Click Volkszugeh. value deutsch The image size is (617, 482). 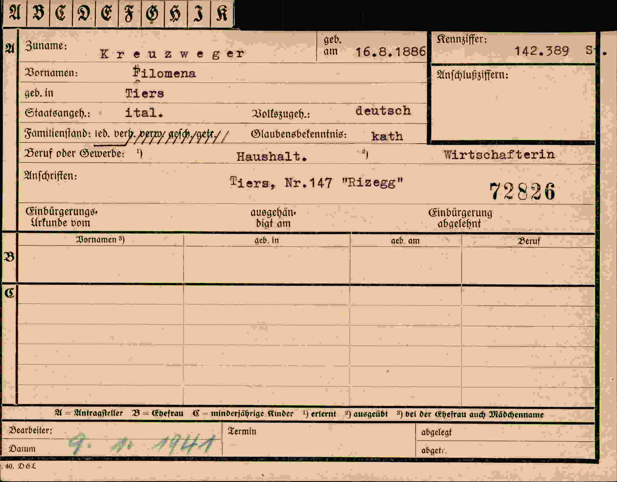[x=383, y=110]
